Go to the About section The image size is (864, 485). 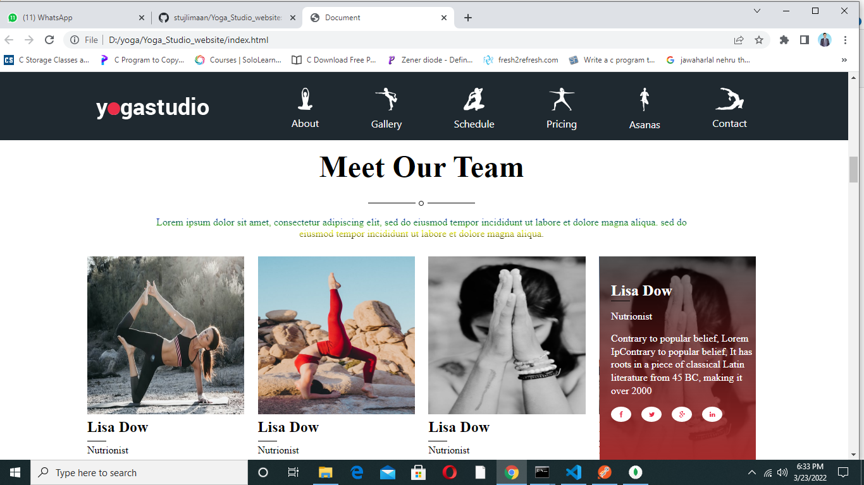click(x=305, y=109)
